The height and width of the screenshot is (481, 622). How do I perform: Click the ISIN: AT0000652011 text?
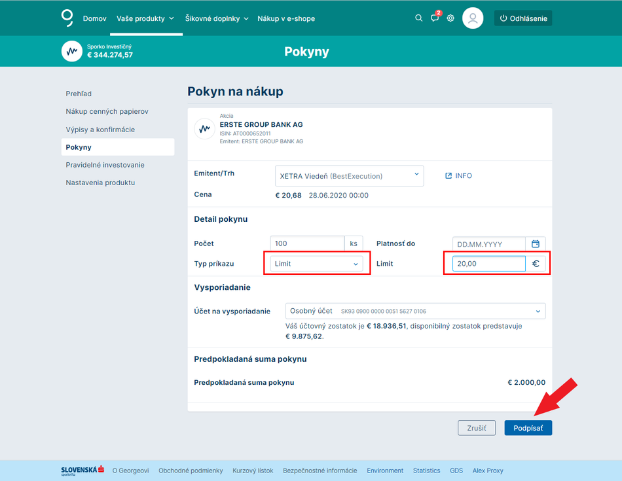245,134
